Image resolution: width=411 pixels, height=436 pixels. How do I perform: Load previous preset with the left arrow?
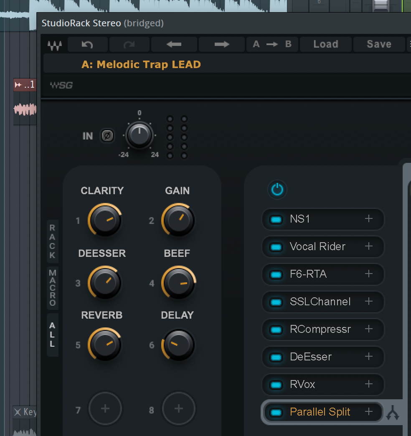click(x=174, y=44)
